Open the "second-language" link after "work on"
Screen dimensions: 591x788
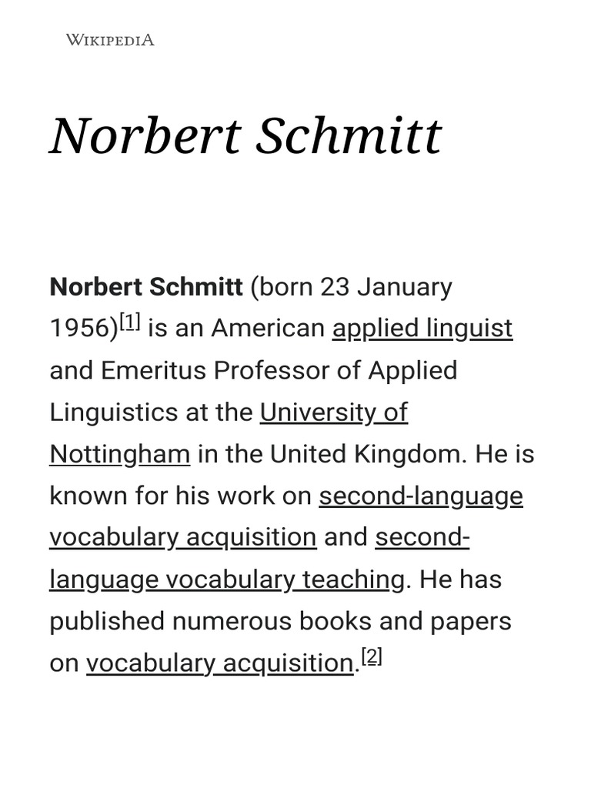pos(421,496)
